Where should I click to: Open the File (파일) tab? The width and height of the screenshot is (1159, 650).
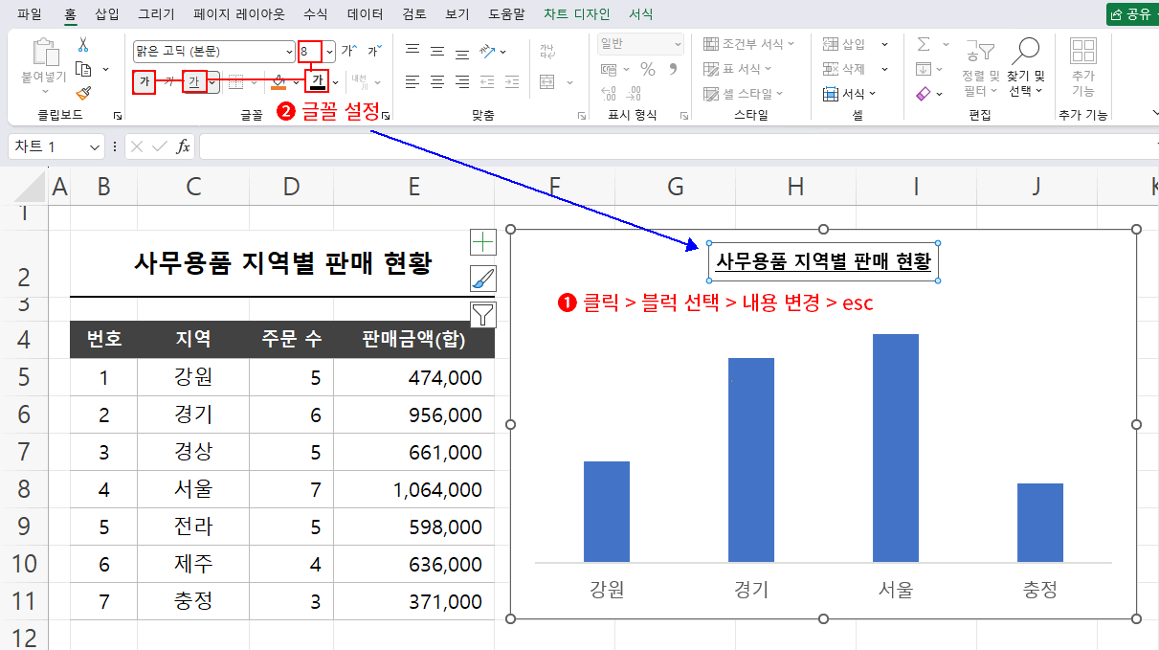point(30,14)
